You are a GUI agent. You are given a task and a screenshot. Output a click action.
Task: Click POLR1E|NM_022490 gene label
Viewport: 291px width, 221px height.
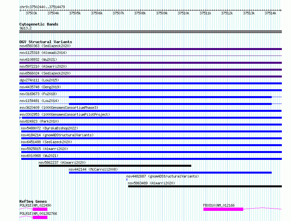pos(35,205)
